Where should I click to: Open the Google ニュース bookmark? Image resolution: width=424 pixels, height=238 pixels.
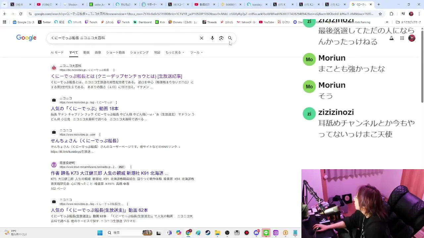(x=24, y=22)
